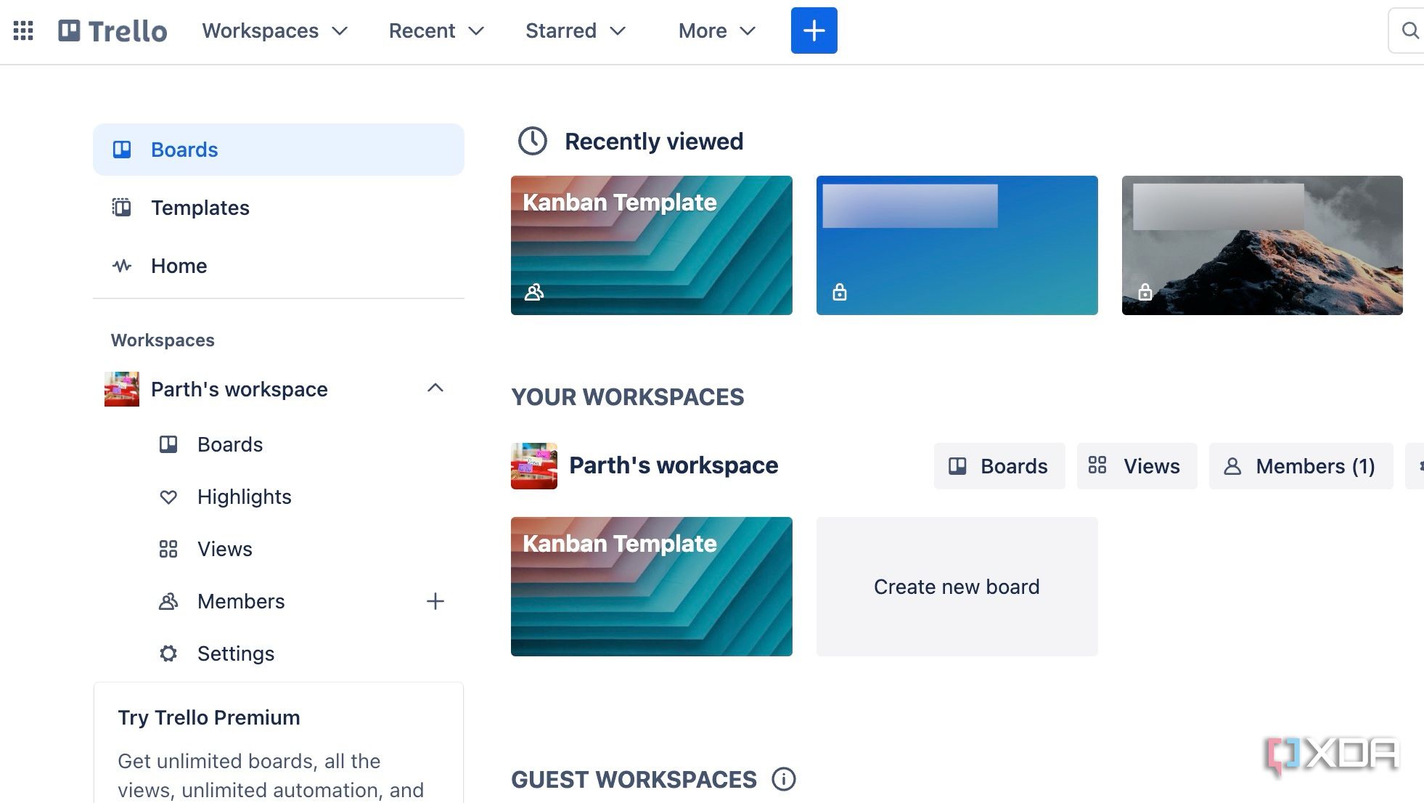Open the Trello home by clicking the Trello logo
The width and height of the screenshot is (1424, 803).
(x=112, y=30)
